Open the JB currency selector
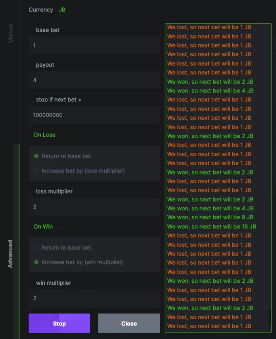The width and height of the screenshot is (276, 339). (x=62, y=9)
